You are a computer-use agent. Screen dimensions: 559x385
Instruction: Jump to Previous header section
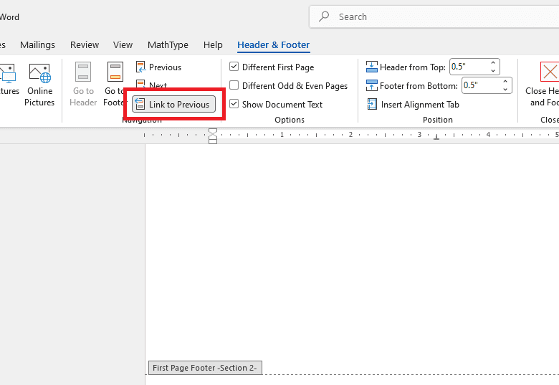(158, 67)
